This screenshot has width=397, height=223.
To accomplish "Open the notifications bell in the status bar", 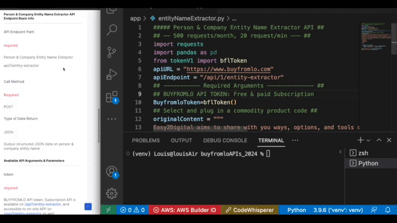I will pos(388,210).
